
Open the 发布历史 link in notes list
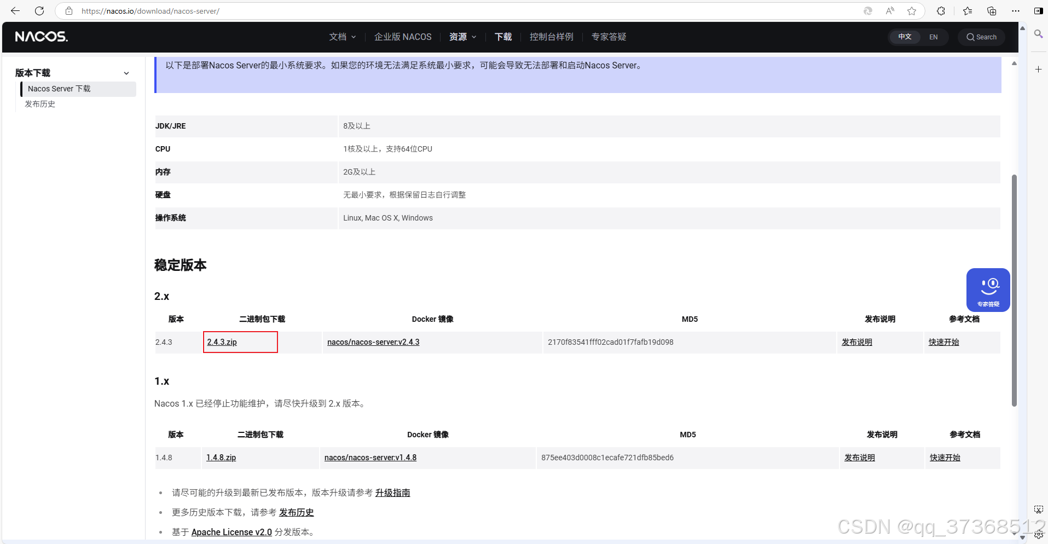click(x=297, y=512)
